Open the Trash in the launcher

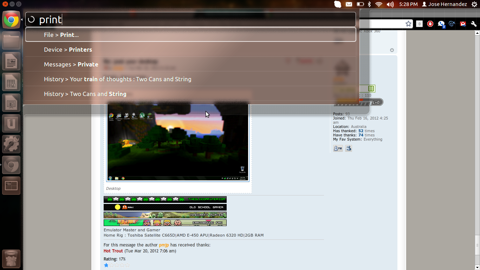(x=11, y=259)
